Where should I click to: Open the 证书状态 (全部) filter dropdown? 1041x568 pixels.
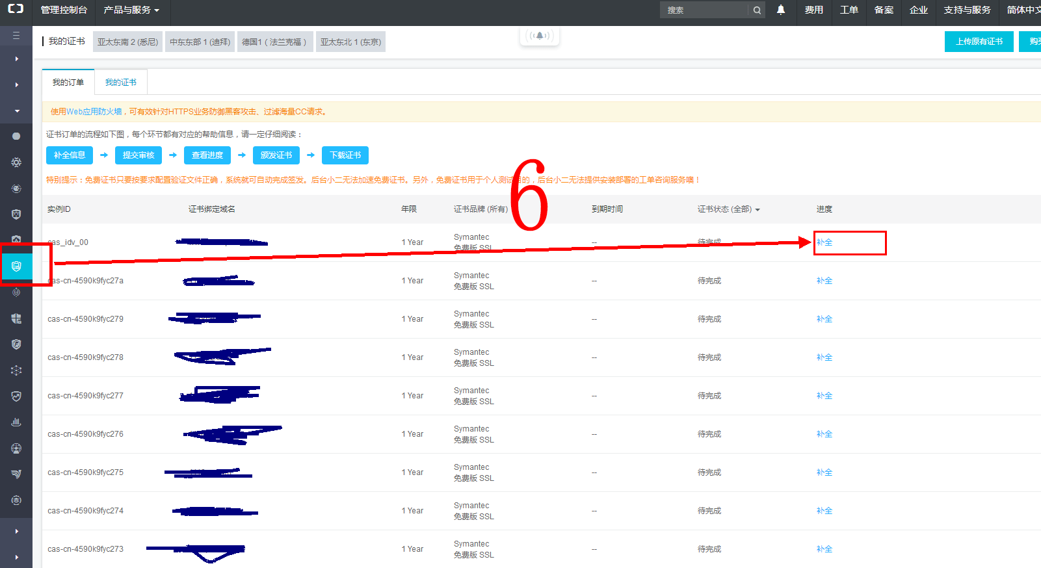click(728, 209)
